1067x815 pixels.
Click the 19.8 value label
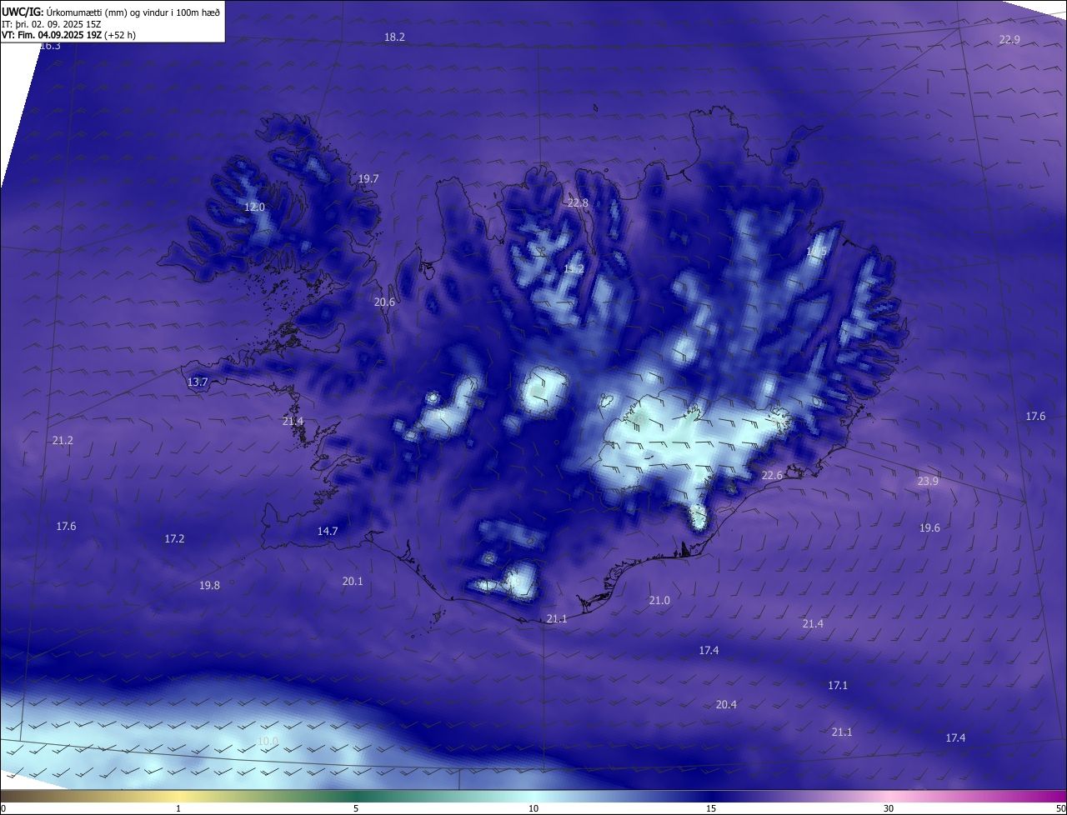click(x=209, y=586)
